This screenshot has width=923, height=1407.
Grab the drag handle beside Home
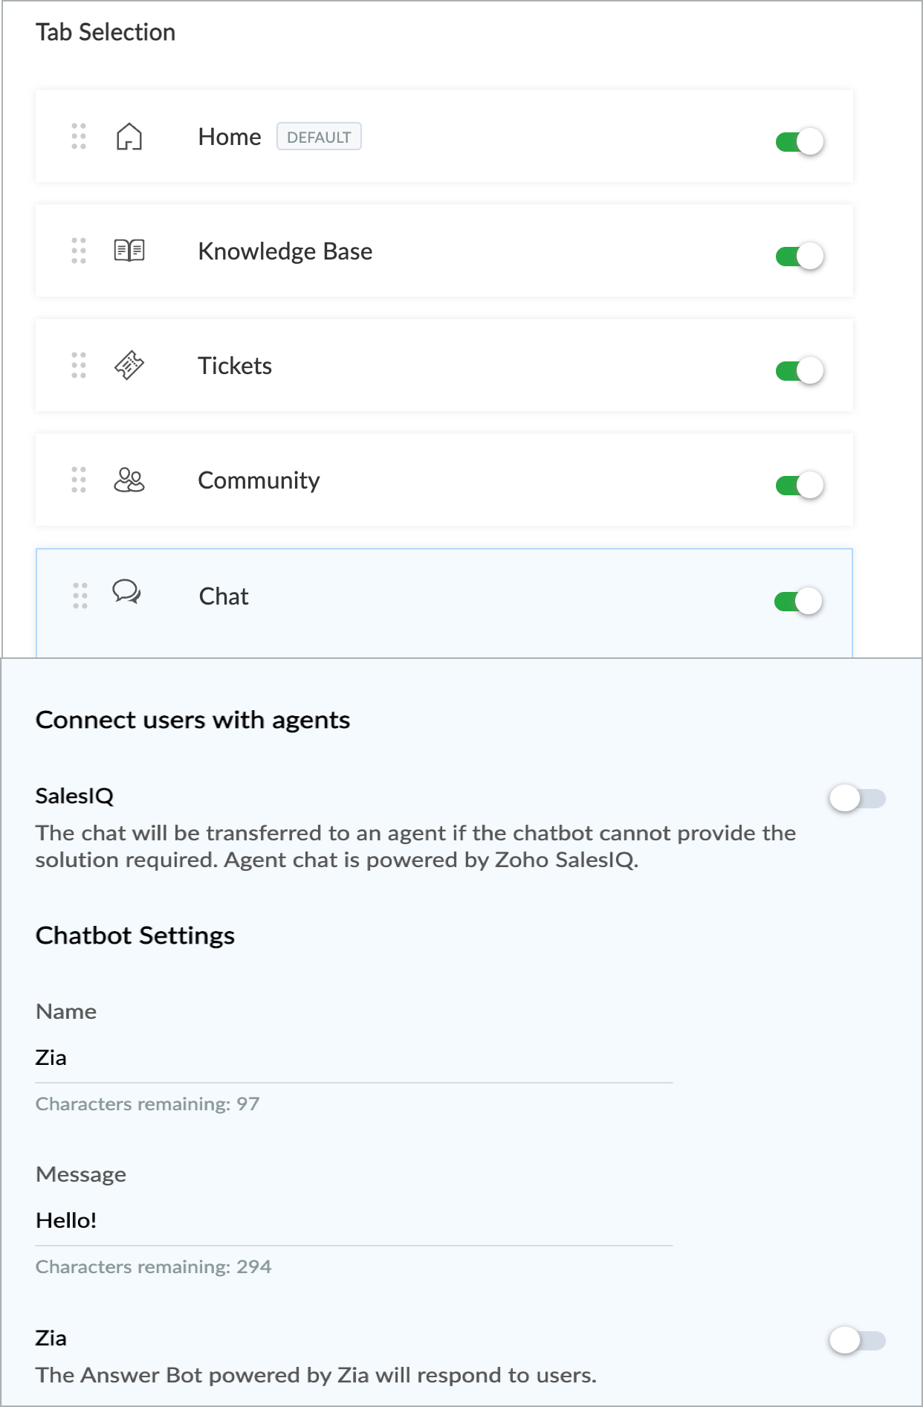pos(79,137)
